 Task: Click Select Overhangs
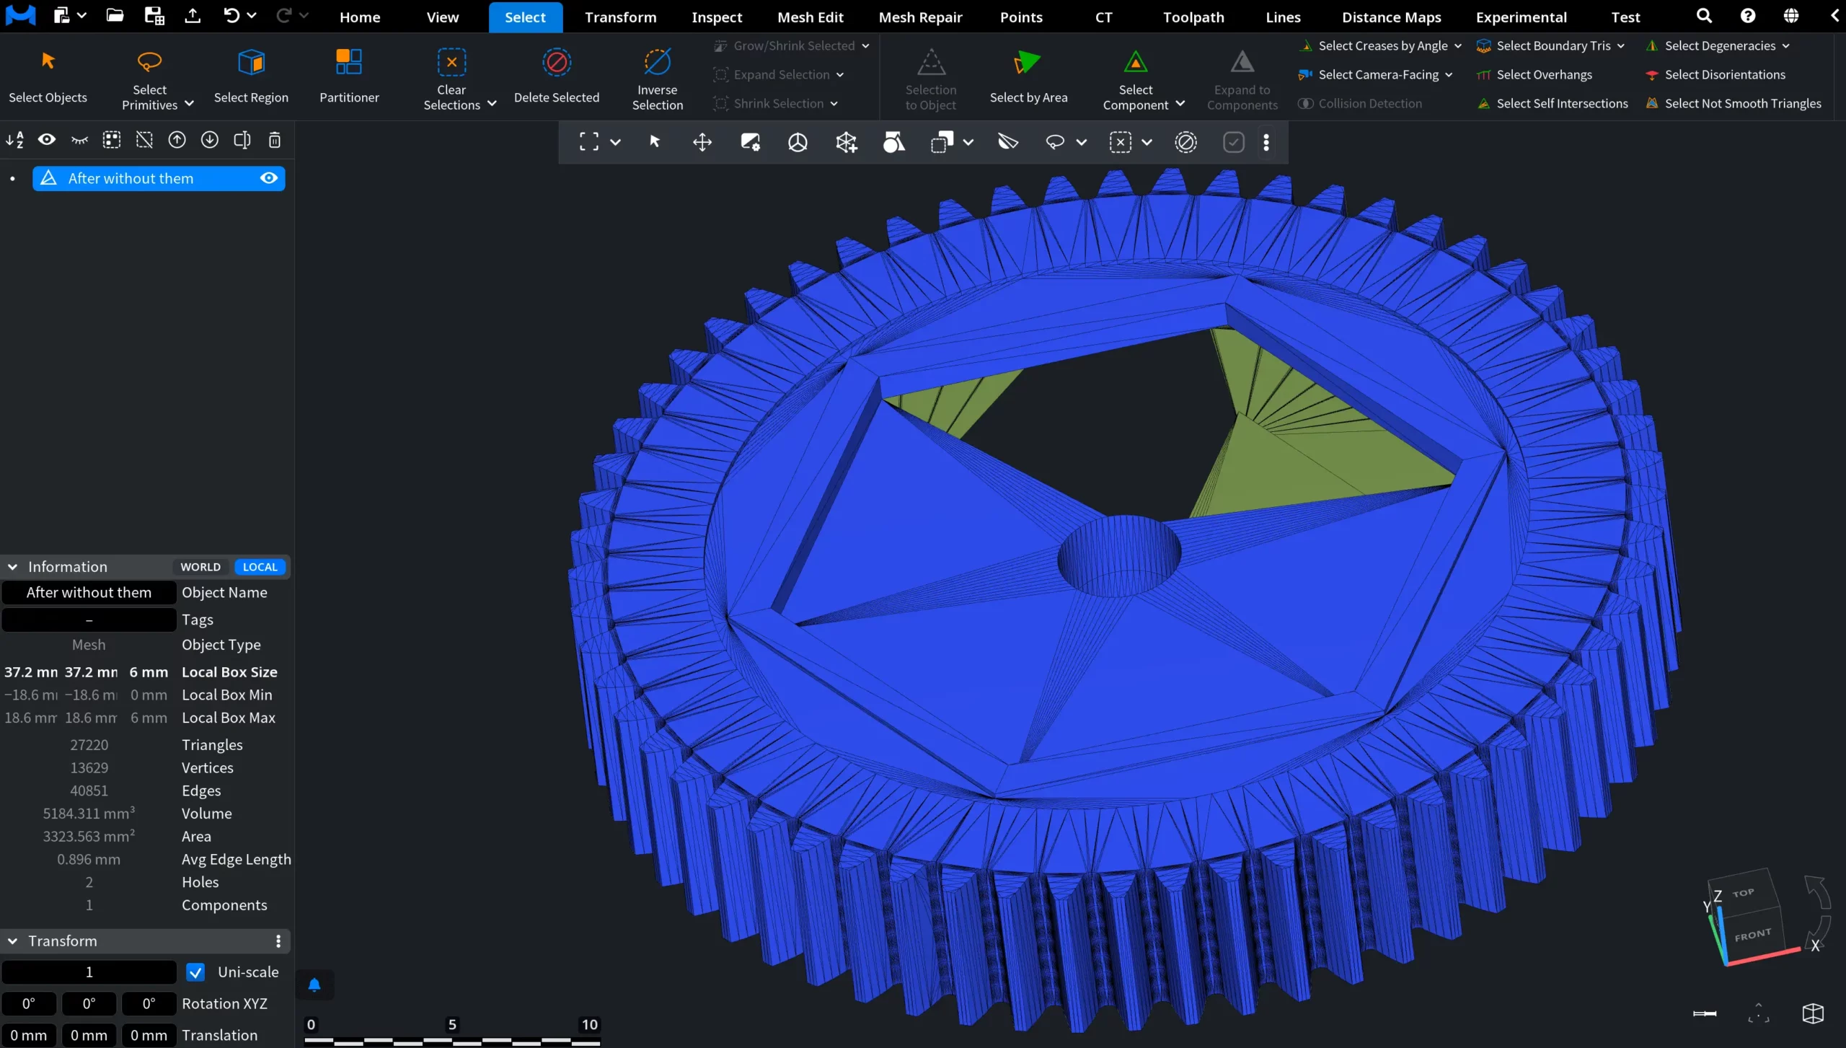pos(1534,74)
